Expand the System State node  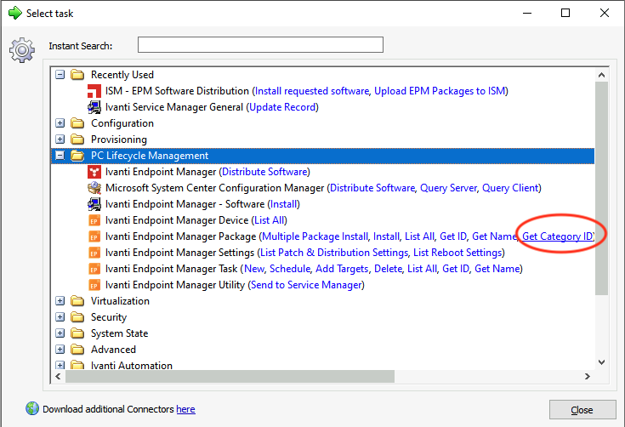60,333
